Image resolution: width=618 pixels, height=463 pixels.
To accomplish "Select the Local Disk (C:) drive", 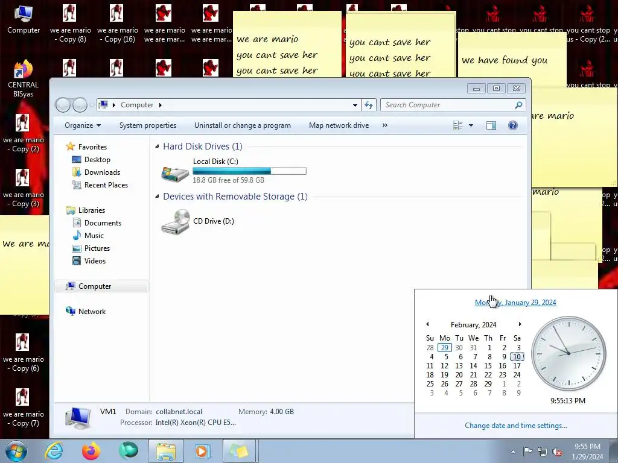I will pyautogui.click(x=234, y=171).
